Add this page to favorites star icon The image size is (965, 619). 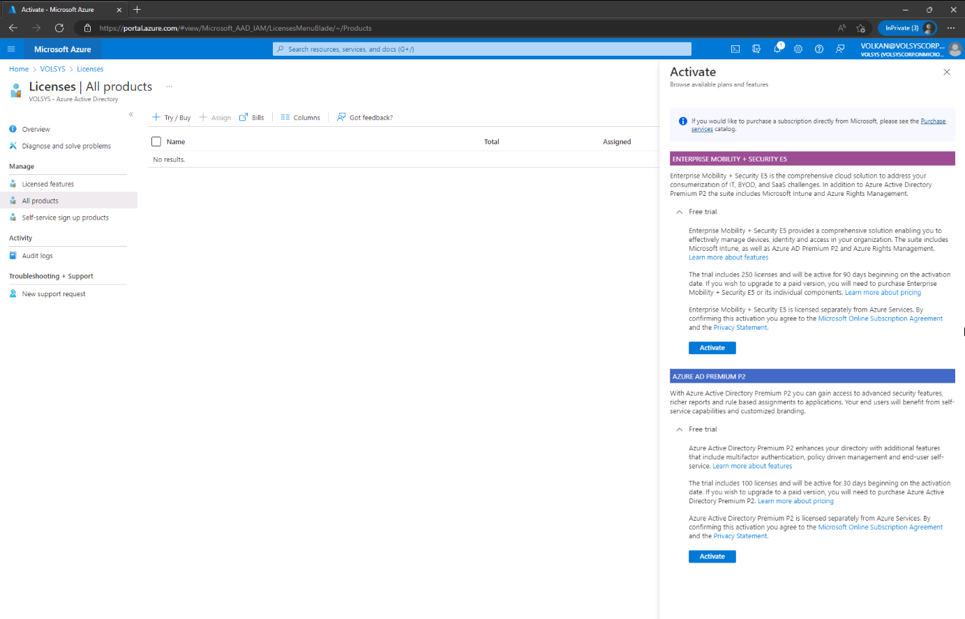click(x=861, y=28)
